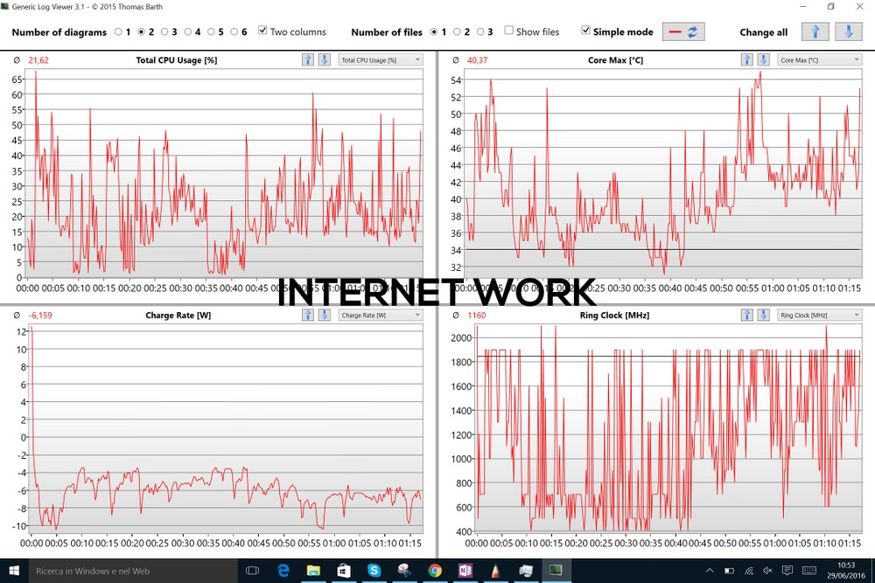Viewport: 875px width, 583px height.
Task: Click the Change all up arrow button
Action: click(815, 32)
